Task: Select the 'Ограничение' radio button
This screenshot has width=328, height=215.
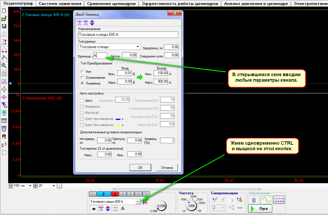Action: pyautogui.click(x=83, y=78)
